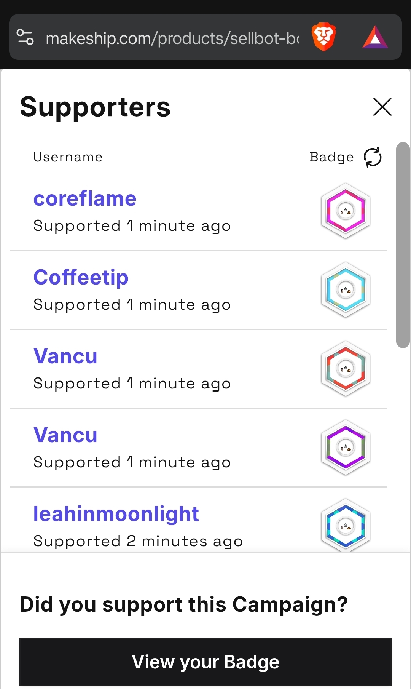Click the Brave Rewards triangle icon
Screen dimensions: 411x689
(375, 37)
